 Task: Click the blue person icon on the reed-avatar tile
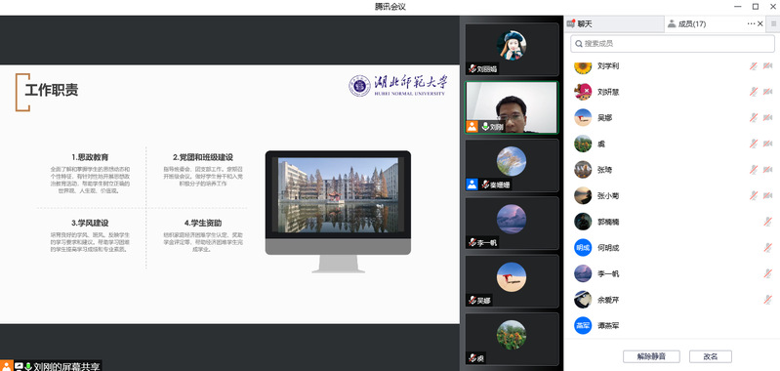click(x=472, y=185)
